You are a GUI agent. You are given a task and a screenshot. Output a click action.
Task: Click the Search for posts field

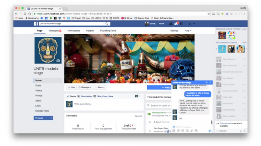click(159, 106)
